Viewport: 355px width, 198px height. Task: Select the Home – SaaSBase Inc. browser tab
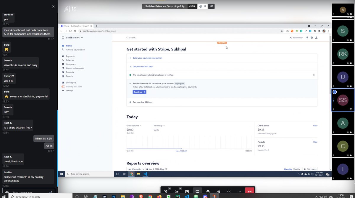(x=75, y=26)
